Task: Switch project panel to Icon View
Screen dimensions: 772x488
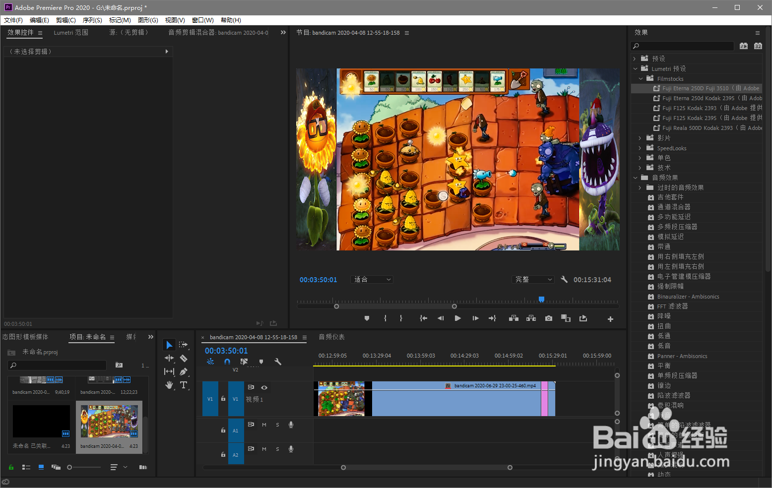Action: 41,467
